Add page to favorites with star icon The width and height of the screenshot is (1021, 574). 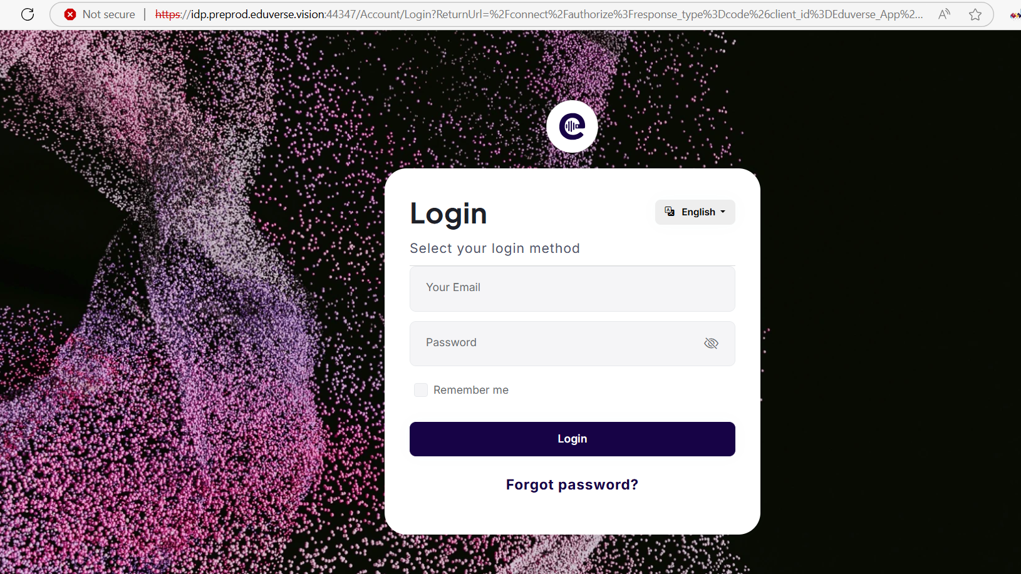975,14
